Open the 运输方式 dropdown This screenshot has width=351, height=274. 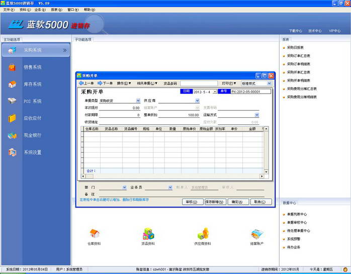tap(257, 115)
